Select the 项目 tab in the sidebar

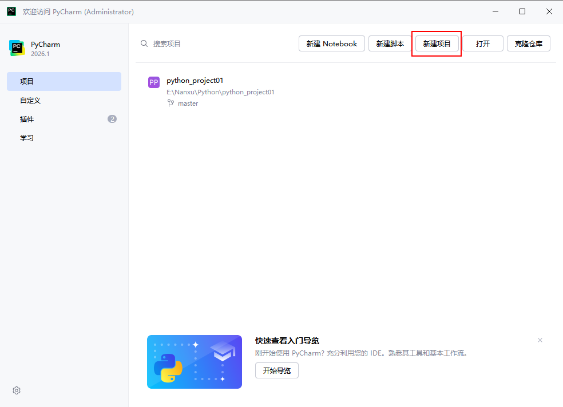[x=64, y=81]
